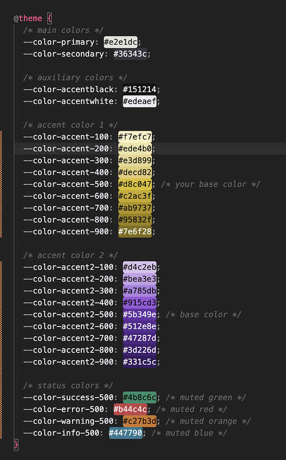Click the #d4c2eb accent2-100 swatch
This screenshot has width=286, height=460.
pos(140,267)
